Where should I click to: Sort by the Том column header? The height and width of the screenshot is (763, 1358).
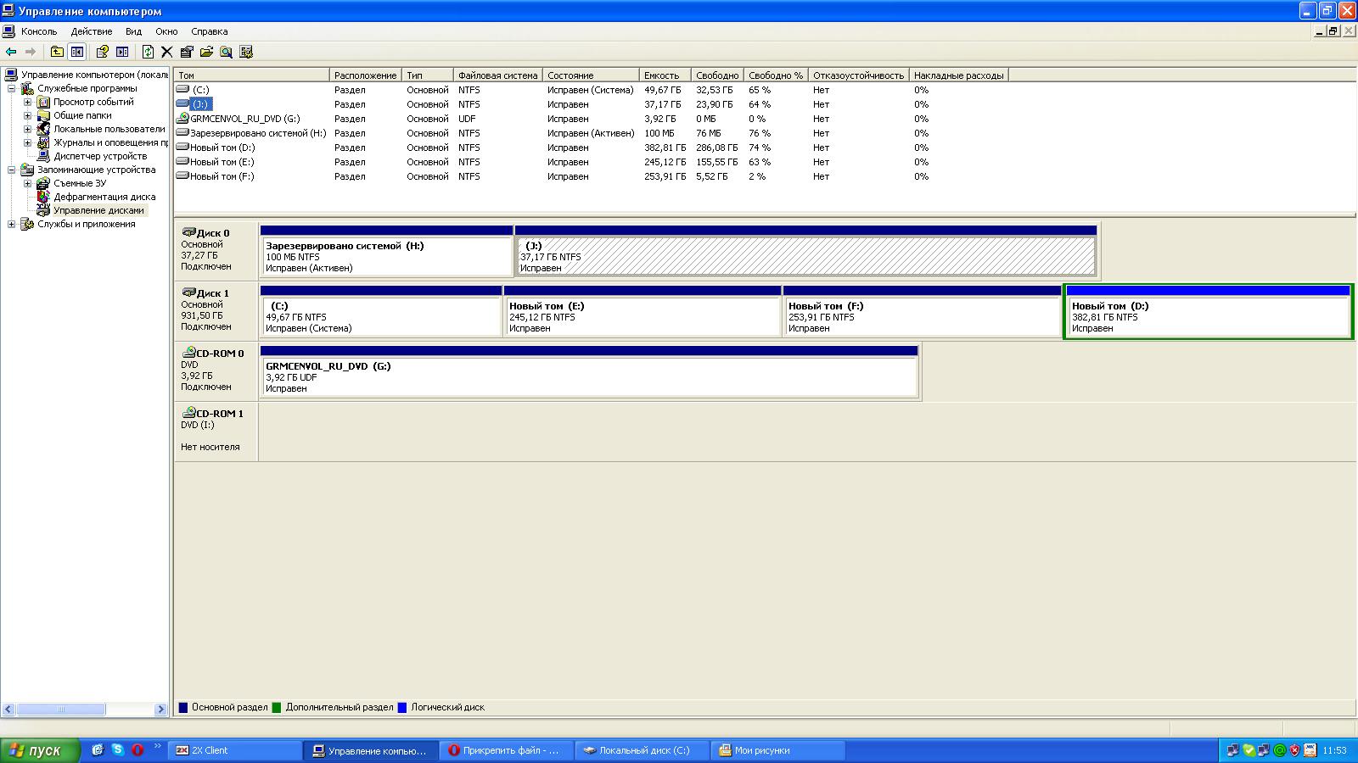[x=251, y=75]
